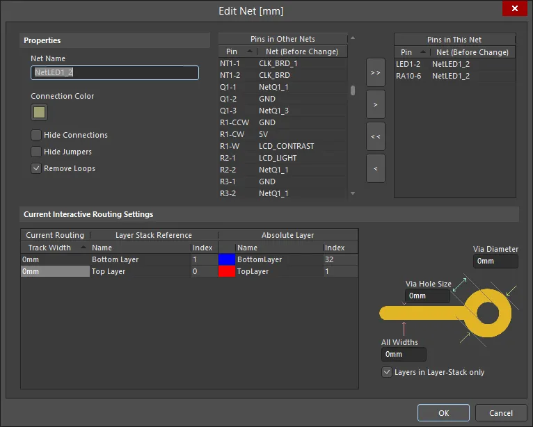The height and width of the screenshot is (427, 533).
Task: Toggle Layers in Layer-Stack only checkbox
Action: (387, 372)
